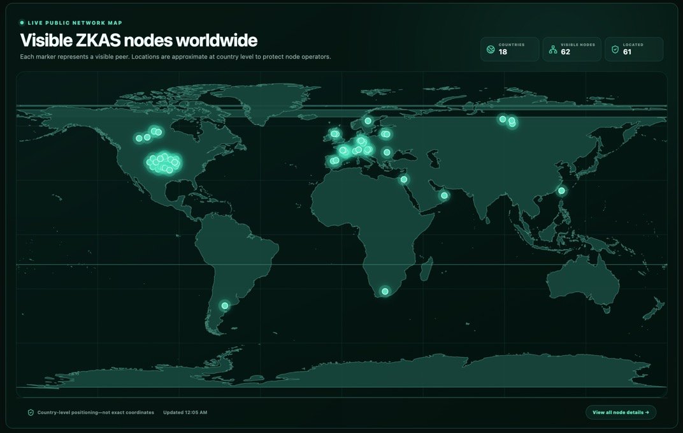Select the node marker near Taiwan
Image resolution: width=683 pixels, height=433 pixels.
click(x=561, y=191)
